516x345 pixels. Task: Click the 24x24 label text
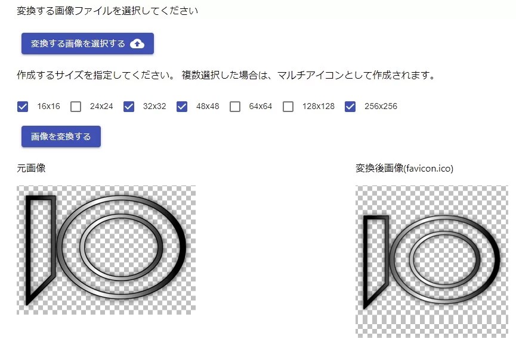(x=101, y=106)
